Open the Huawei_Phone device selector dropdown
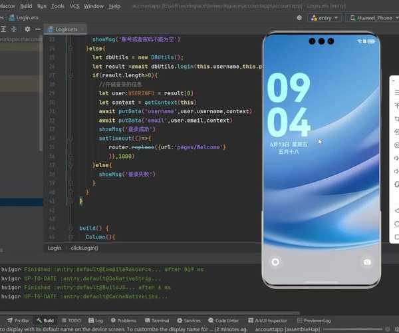 (x=374, y=19)
